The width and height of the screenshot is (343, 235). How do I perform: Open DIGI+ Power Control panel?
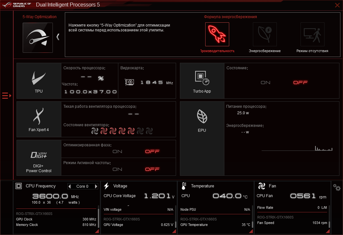tap(39, 158)
